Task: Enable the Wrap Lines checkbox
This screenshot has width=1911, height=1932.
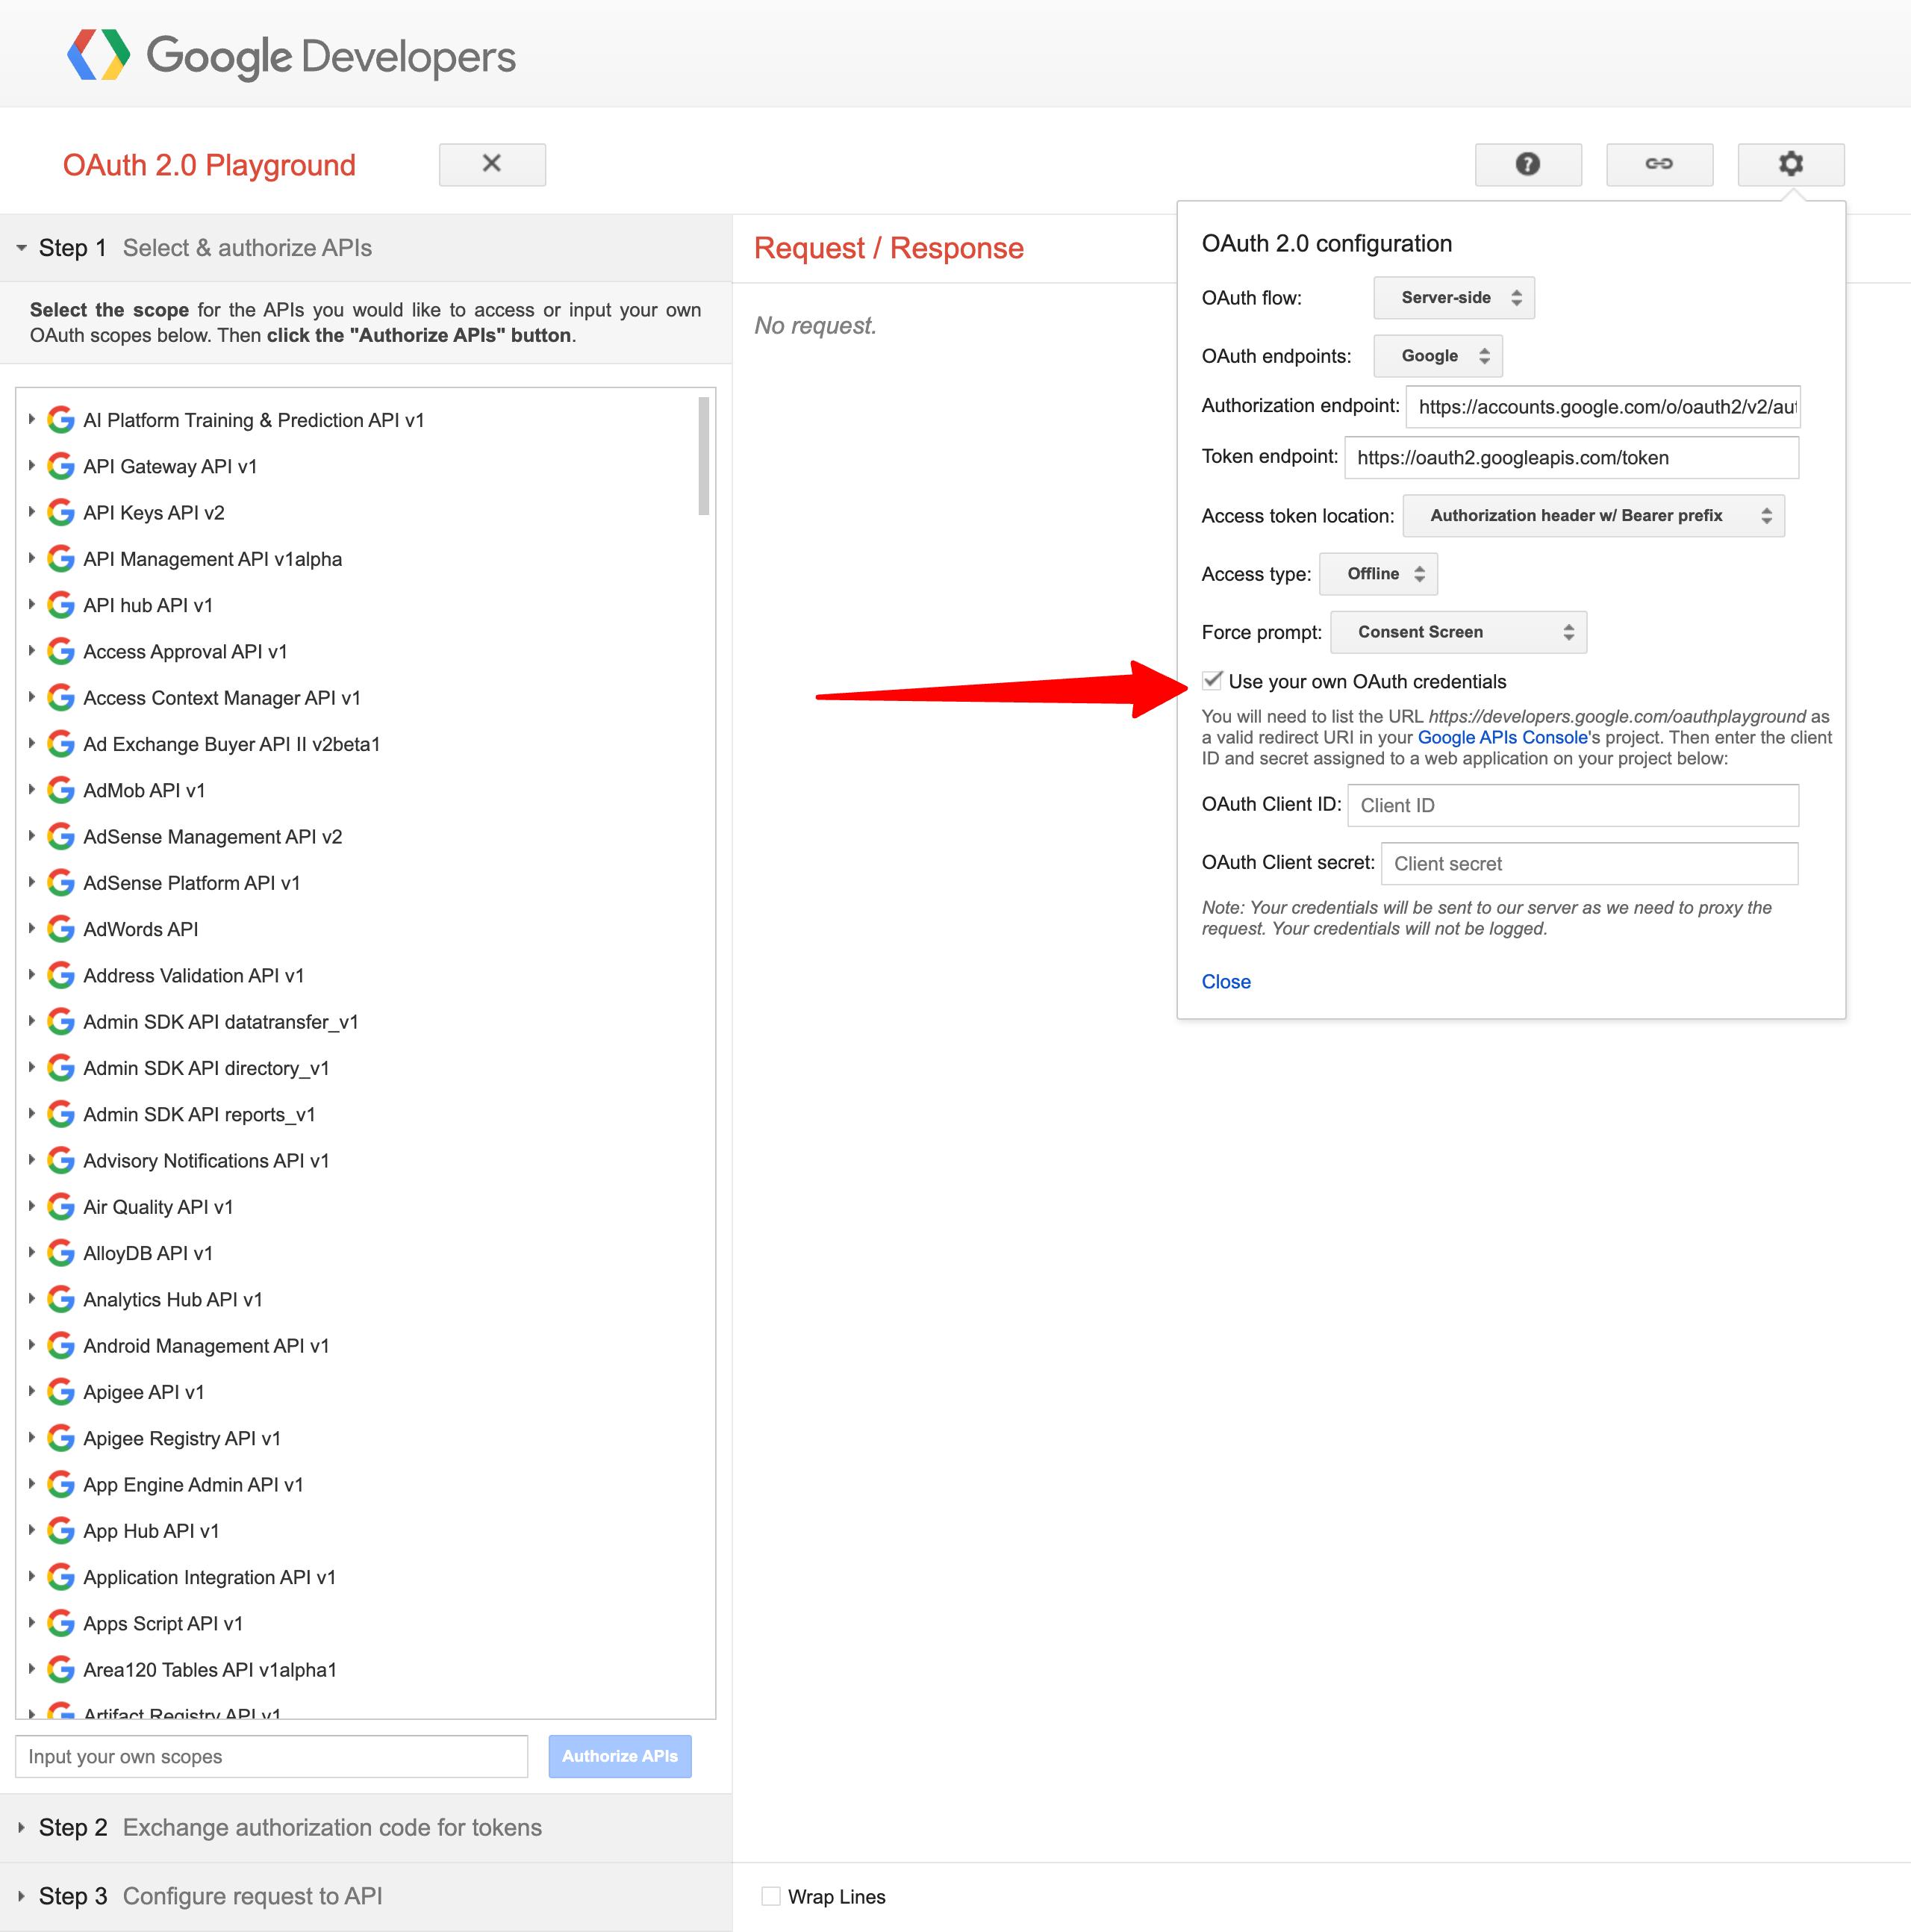Action: pos(770,1896)
